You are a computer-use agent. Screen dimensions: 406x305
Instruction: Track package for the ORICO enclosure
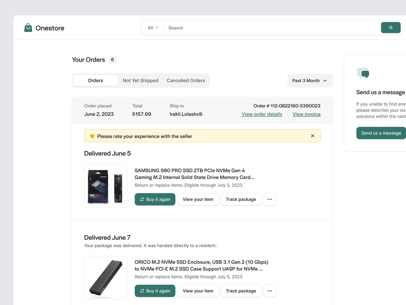(241, 291)
